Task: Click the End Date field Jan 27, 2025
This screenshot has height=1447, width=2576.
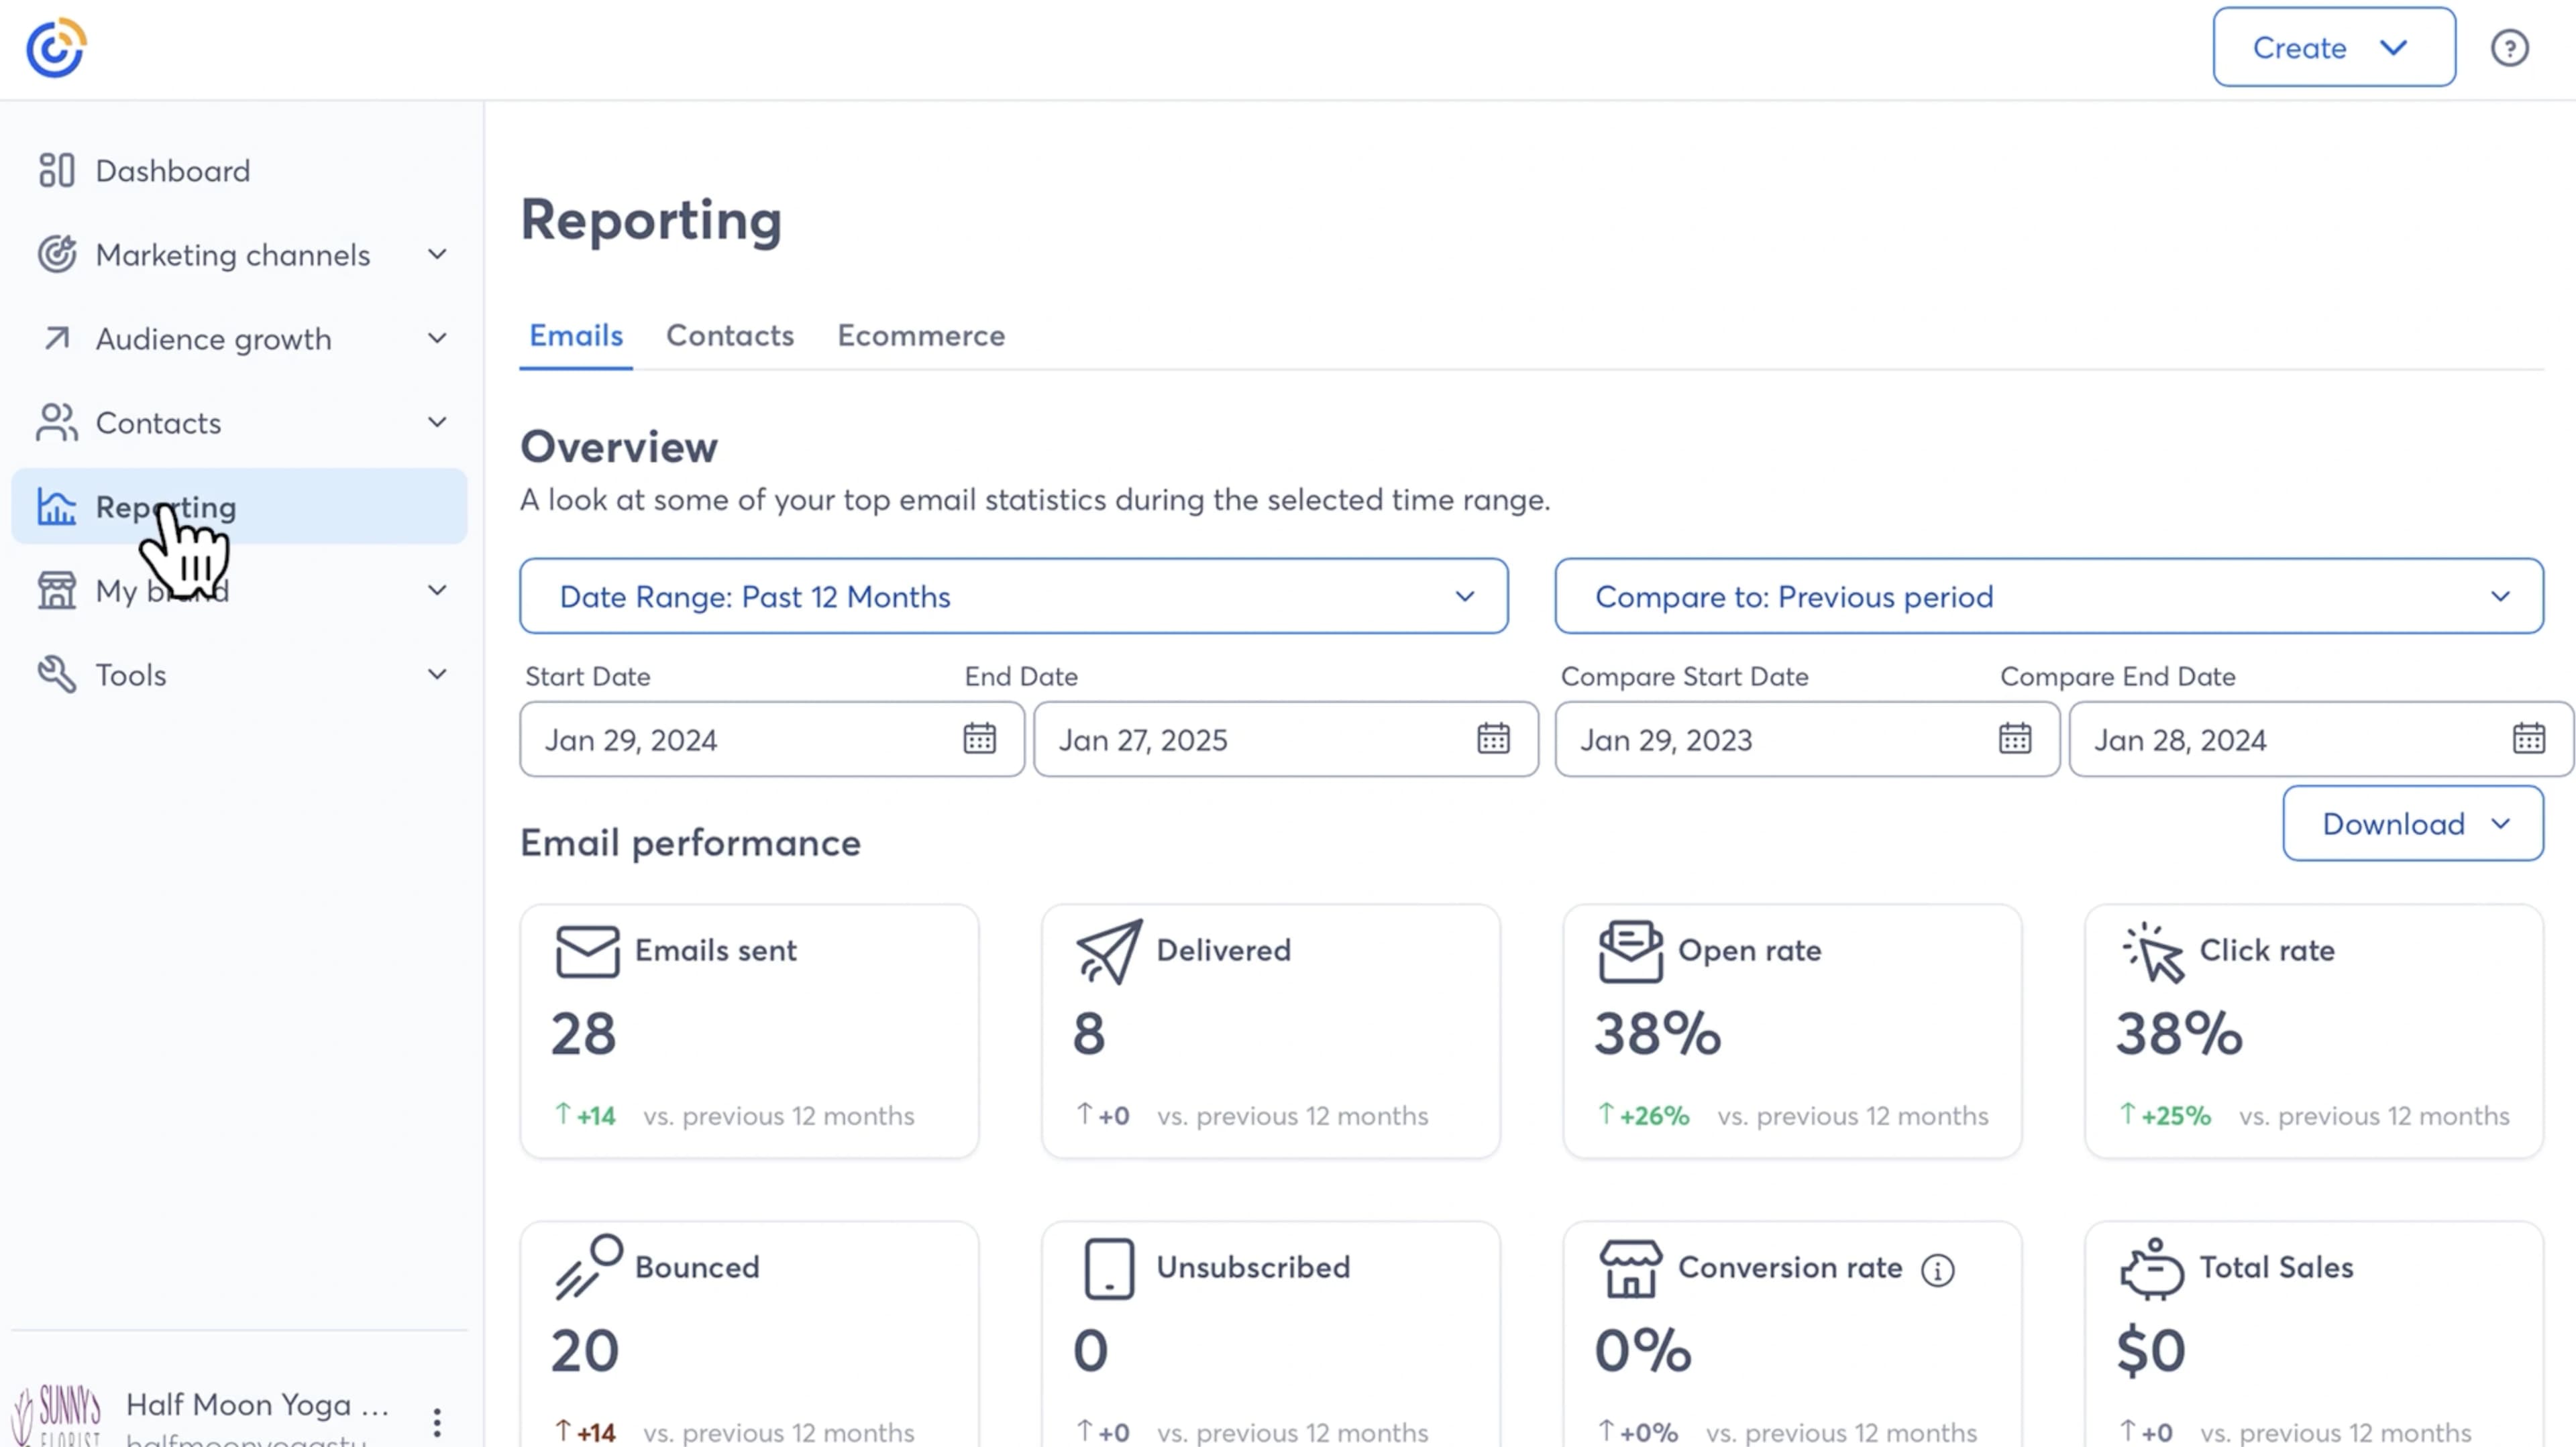Action: [1285, 740]
